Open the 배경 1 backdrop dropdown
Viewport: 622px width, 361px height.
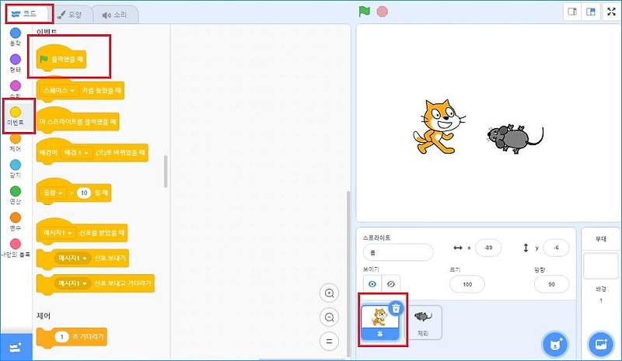point(76,153)
